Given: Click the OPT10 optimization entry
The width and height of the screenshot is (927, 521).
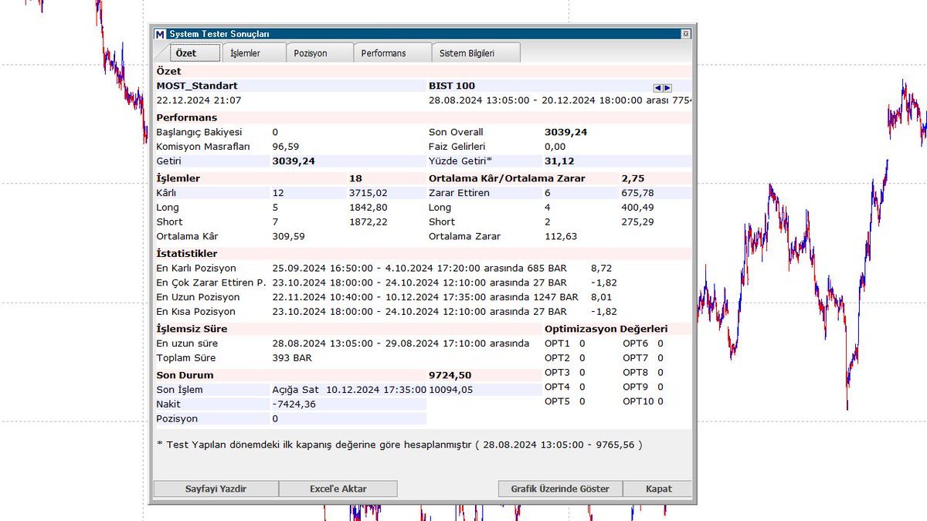Looking at the screenshot, I should [643, 402].
